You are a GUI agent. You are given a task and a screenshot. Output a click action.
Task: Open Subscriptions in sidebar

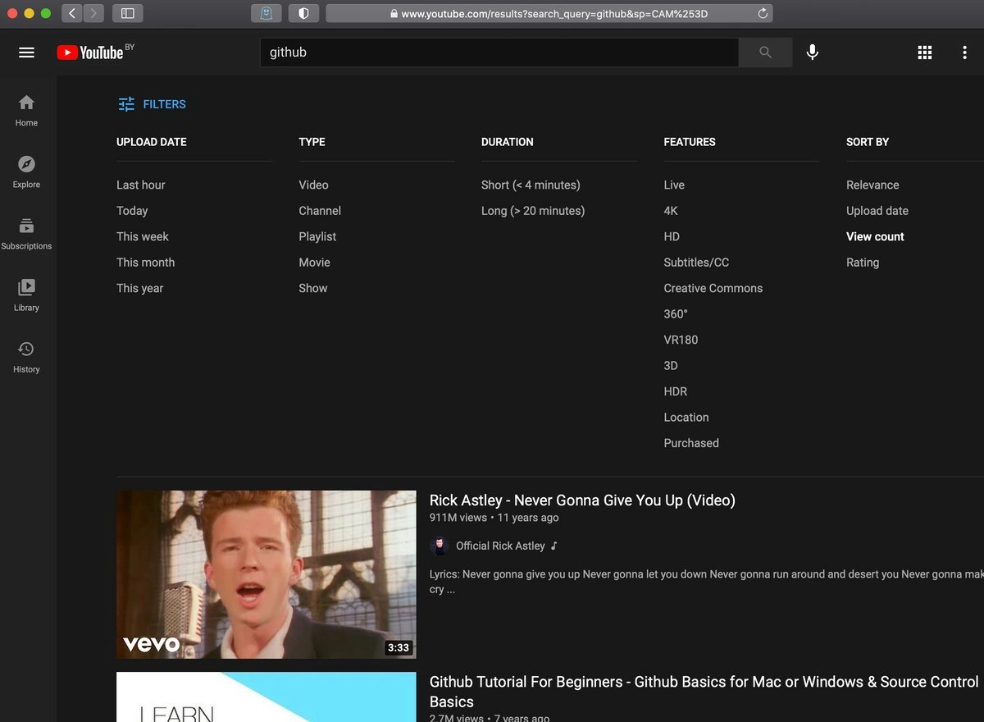[26, 234]
